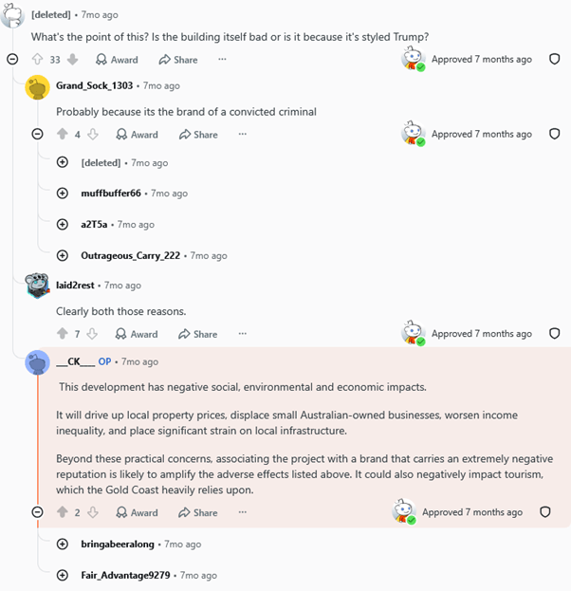Click laid2rest's avatar image
Screen dimensions: 571x591
coord(37,285)
